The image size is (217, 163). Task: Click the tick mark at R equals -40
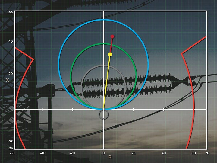pos(42,109)
